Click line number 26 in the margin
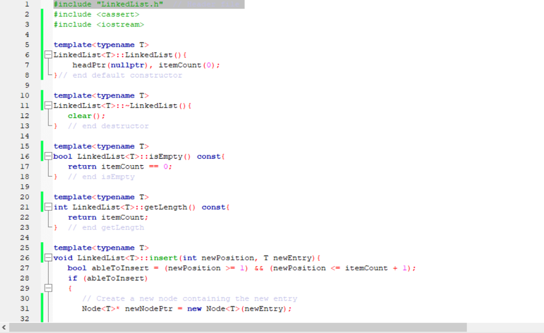Screen dimensions: 544x333 (24, 258)
